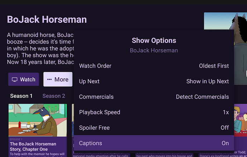The image size is (247, 157).
Task: Click the Detect Commercials value
Action: [202, 97]
